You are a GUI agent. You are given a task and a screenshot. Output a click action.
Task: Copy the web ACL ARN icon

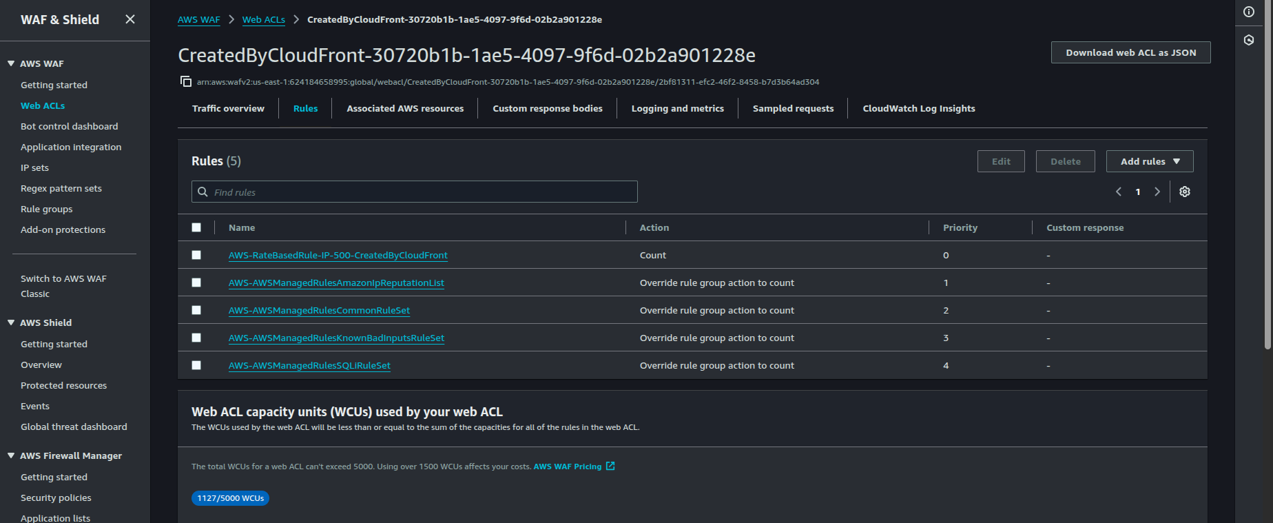tap(186, 81)
